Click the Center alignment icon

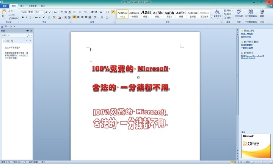tap(78, 17)
